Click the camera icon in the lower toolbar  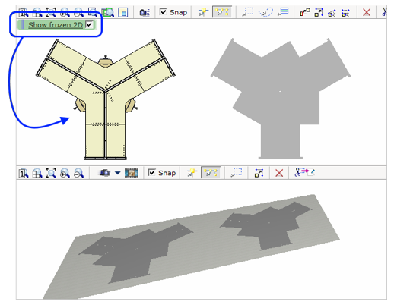click(105, 173)
